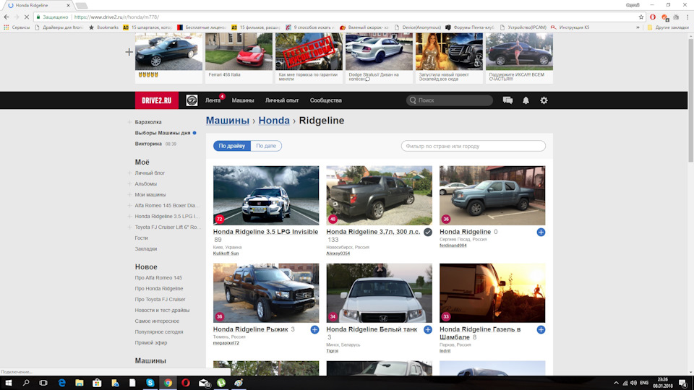Open Самое интересное sidebar link

click(157, 321)
